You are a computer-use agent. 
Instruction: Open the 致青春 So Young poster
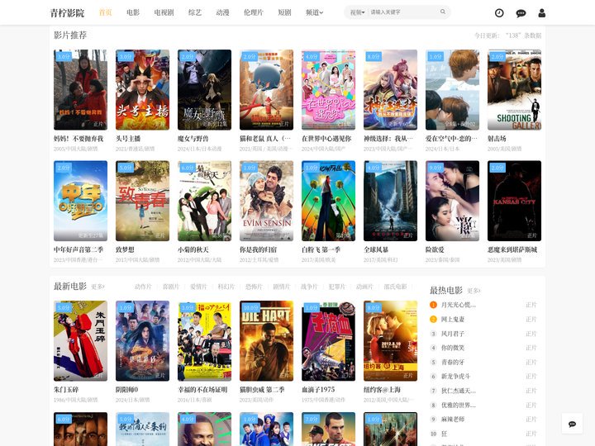point(142,201)
